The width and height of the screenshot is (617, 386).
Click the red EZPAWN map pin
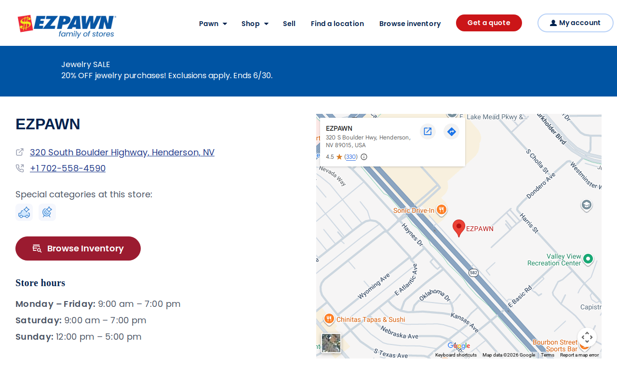pyautogui.click(x=459, y=228)
